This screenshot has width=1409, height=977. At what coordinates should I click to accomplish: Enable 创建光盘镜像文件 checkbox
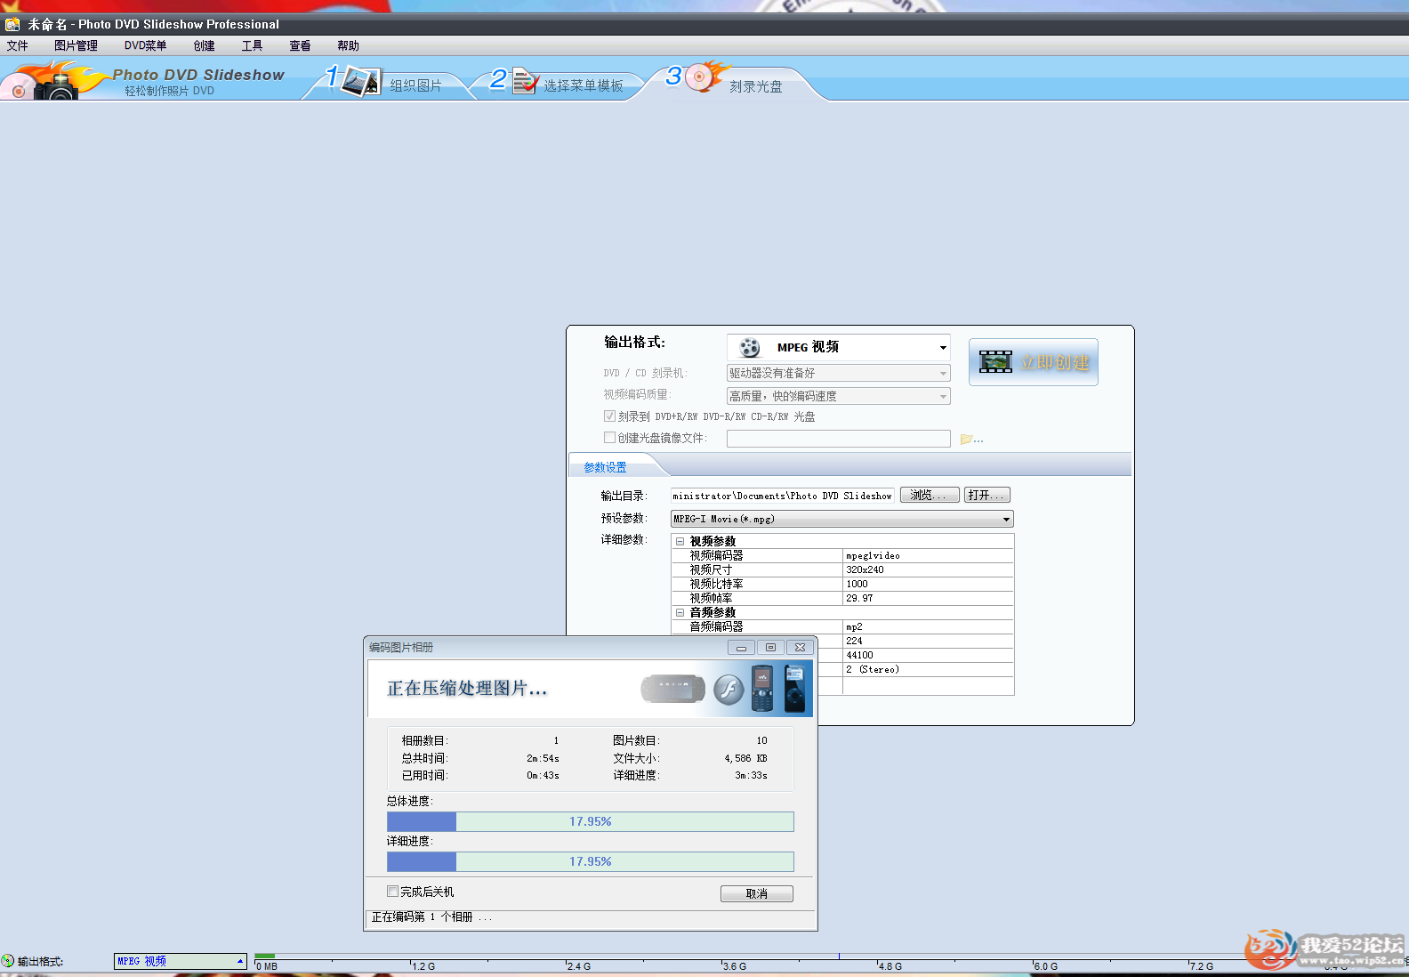pyautogui.click(x=609, y=438)
